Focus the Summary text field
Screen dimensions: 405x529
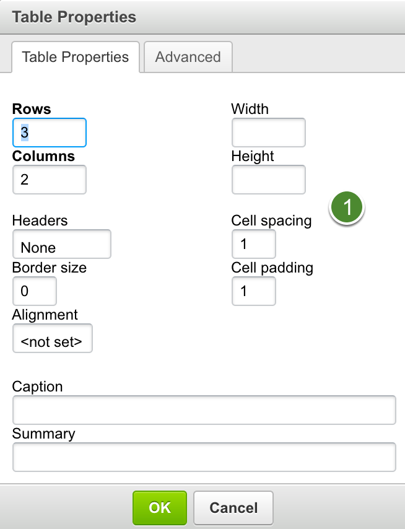(204, 457)
